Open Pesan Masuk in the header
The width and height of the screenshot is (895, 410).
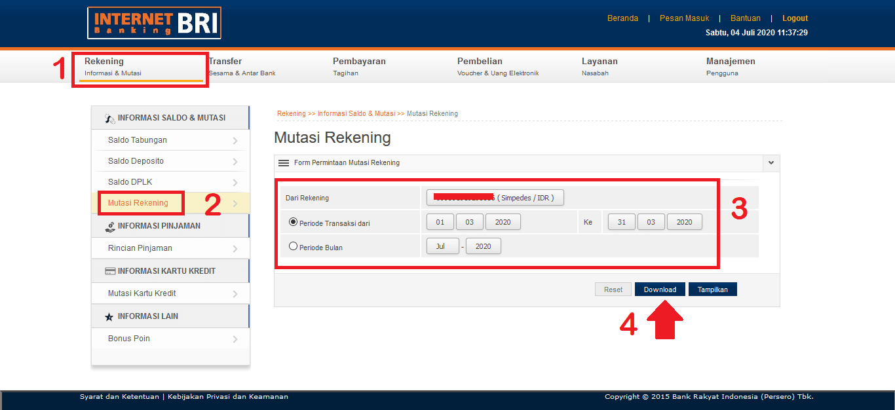click(685, 18)
